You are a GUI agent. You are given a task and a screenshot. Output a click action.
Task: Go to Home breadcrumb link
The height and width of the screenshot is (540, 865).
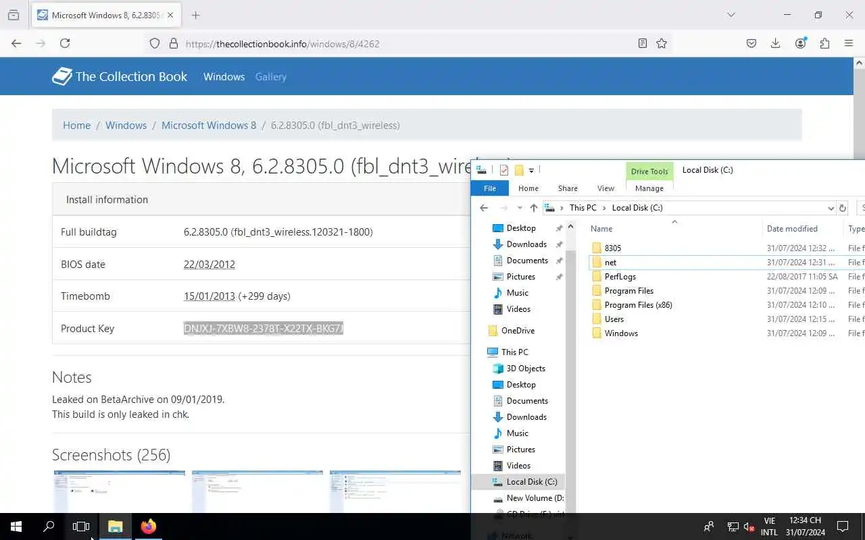(76, 125)
